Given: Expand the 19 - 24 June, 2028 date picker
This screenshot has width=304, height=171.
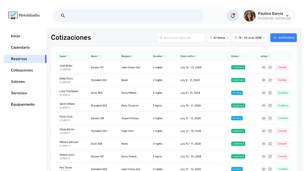Looking at the screenshot, I should tap(250, 38).
